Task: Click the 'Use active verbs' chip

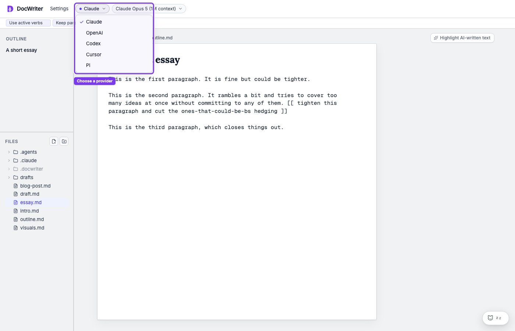Action: click(28, 23)
